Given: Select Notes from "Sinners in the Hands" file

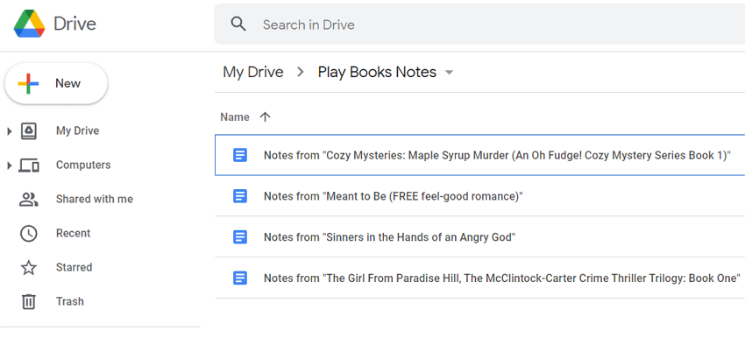Looking at the screenshot, I should coord(480,237).
